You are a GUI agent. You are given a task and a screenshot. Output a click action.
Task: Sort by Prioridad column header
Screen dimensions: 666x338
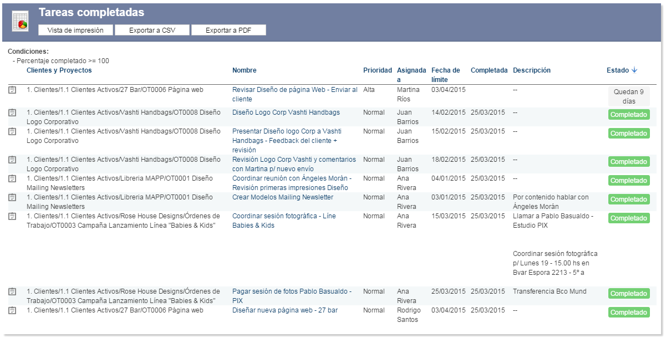(377, 70)
